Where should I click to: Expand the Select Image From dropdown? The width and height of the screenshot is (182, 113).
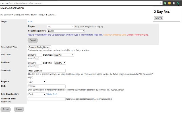(66, 31)
